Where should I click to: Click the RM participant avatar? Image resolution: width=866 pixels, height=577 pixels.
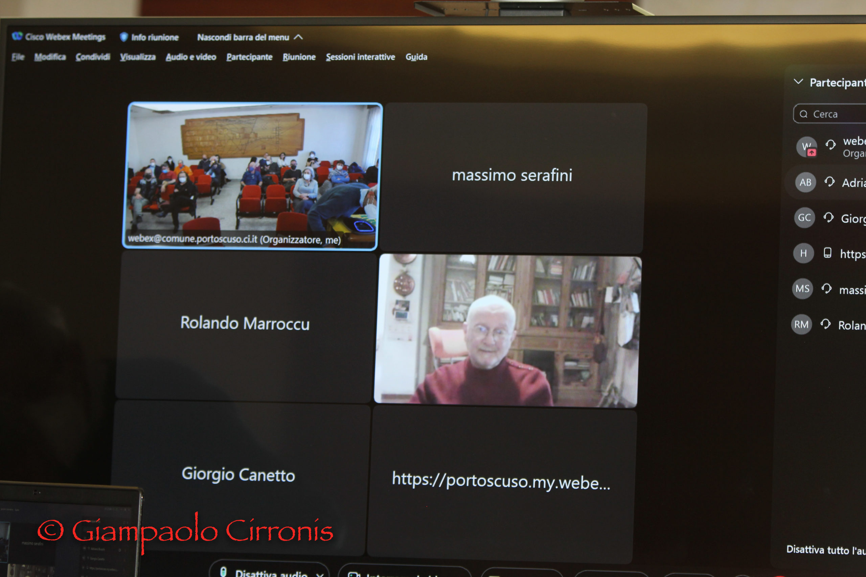(x=801, y=324)
